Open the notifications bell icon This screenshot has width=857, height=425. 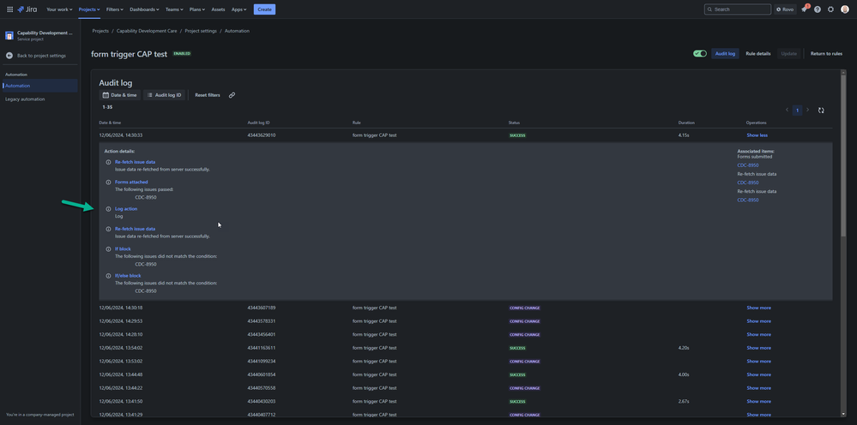tap(804, 9)
